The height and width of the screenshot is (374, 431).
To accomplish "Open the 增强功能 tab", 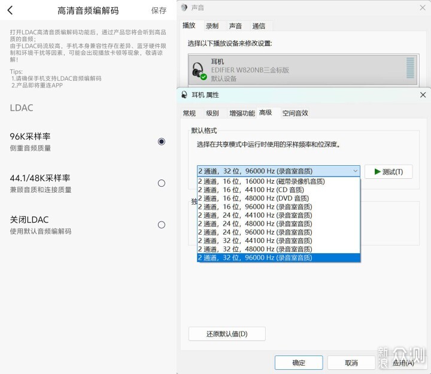I will point(242,113).
